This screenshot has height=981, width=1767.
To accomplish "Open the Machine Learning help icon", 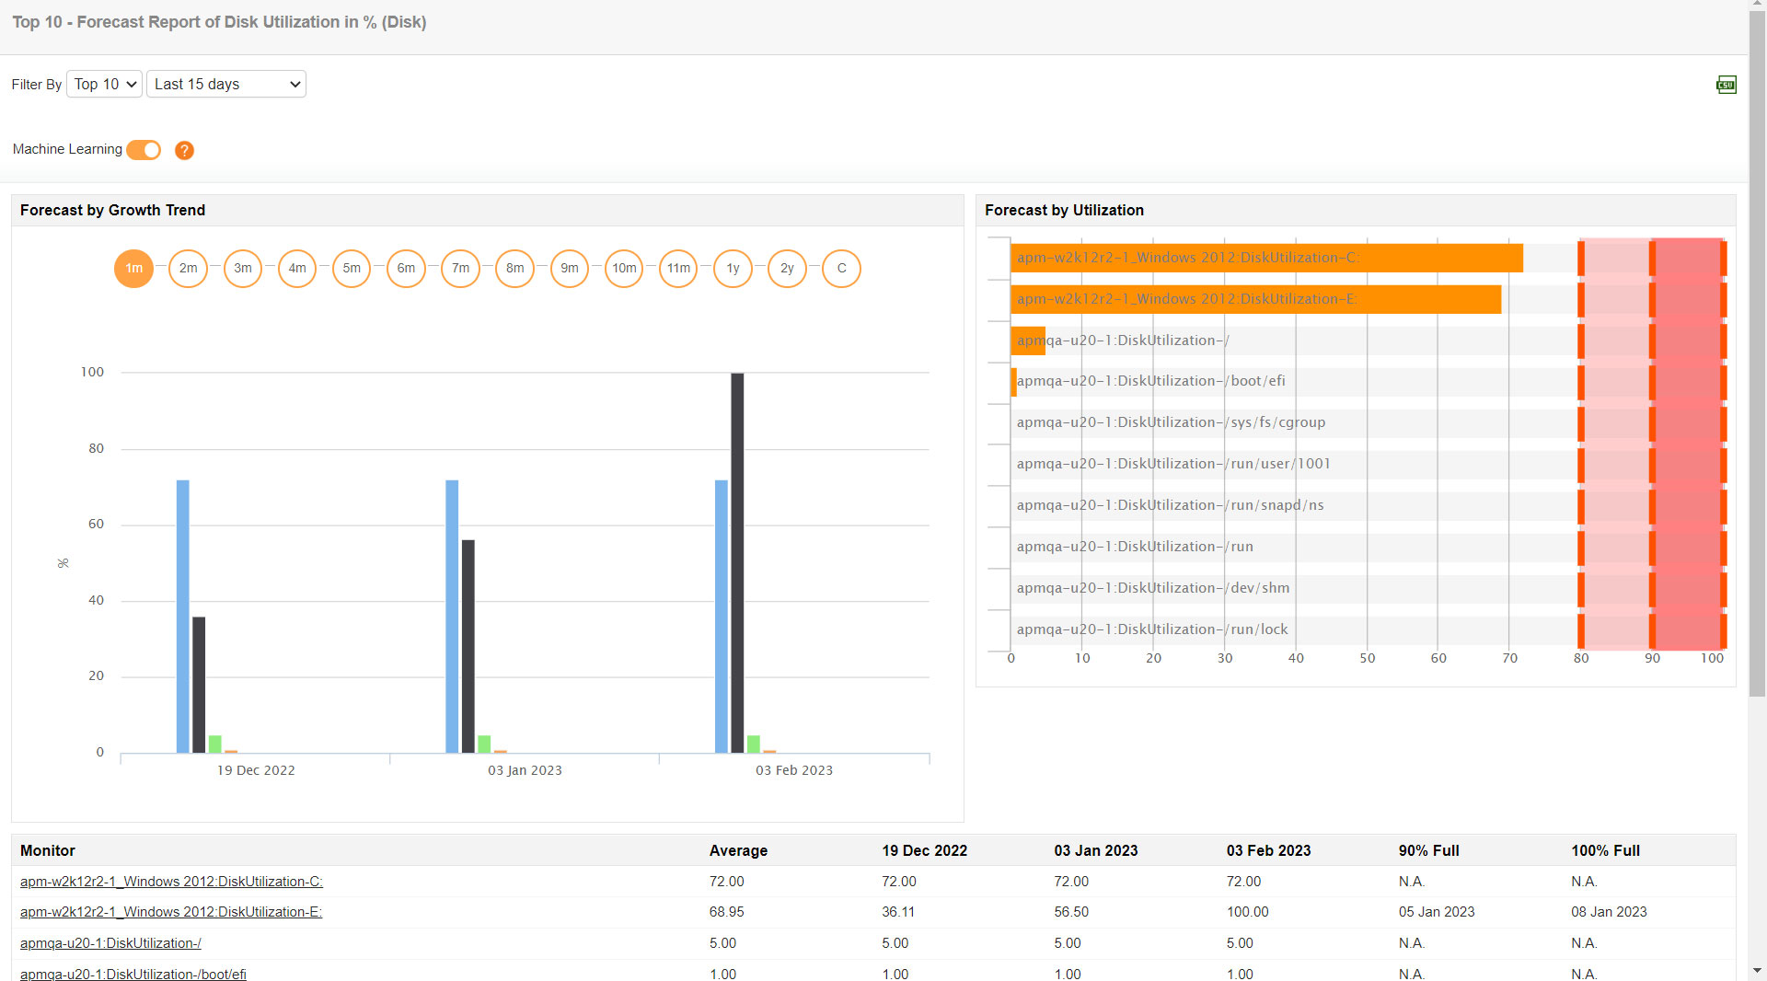I will (184, 150).
